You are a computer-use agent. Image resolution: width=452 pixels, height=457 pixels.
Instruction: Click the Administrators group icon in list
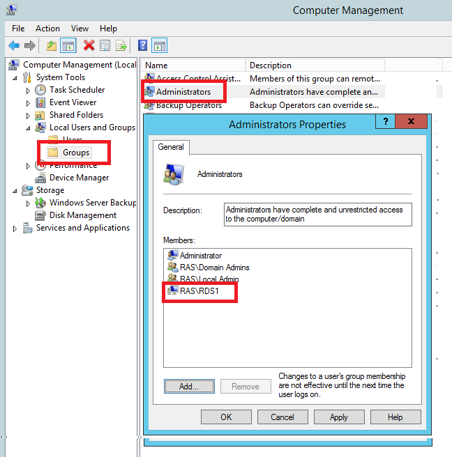click(x=149, y=91)
